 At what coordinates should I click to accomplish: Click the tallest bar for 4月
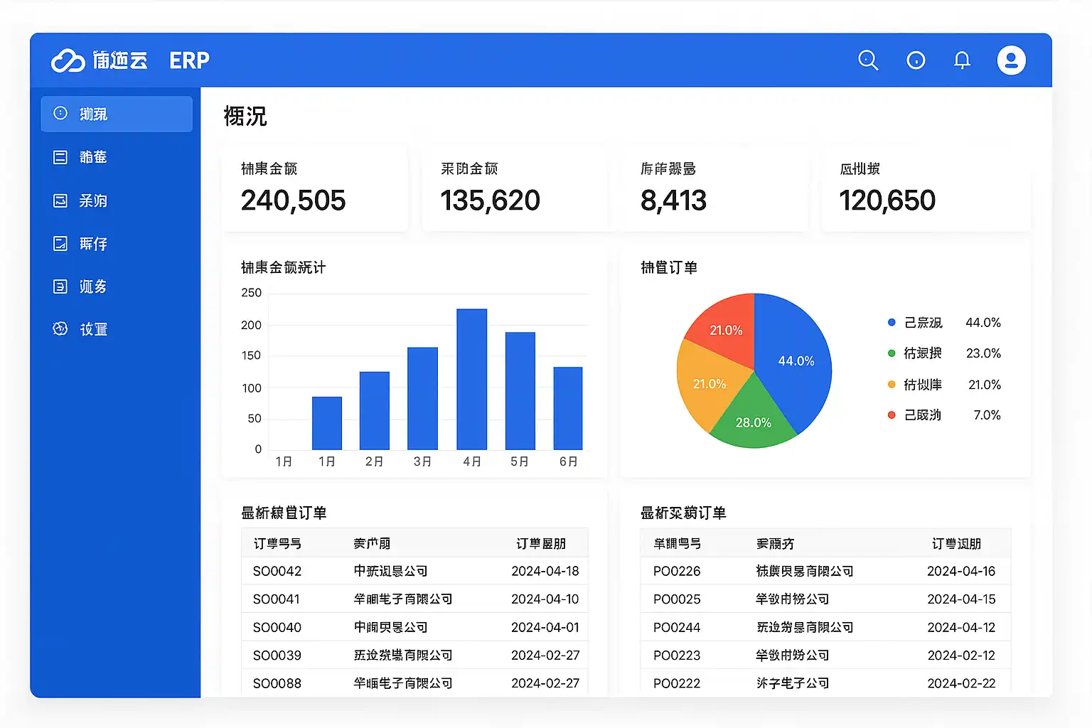pyautogui.click(x=471, y=379)
